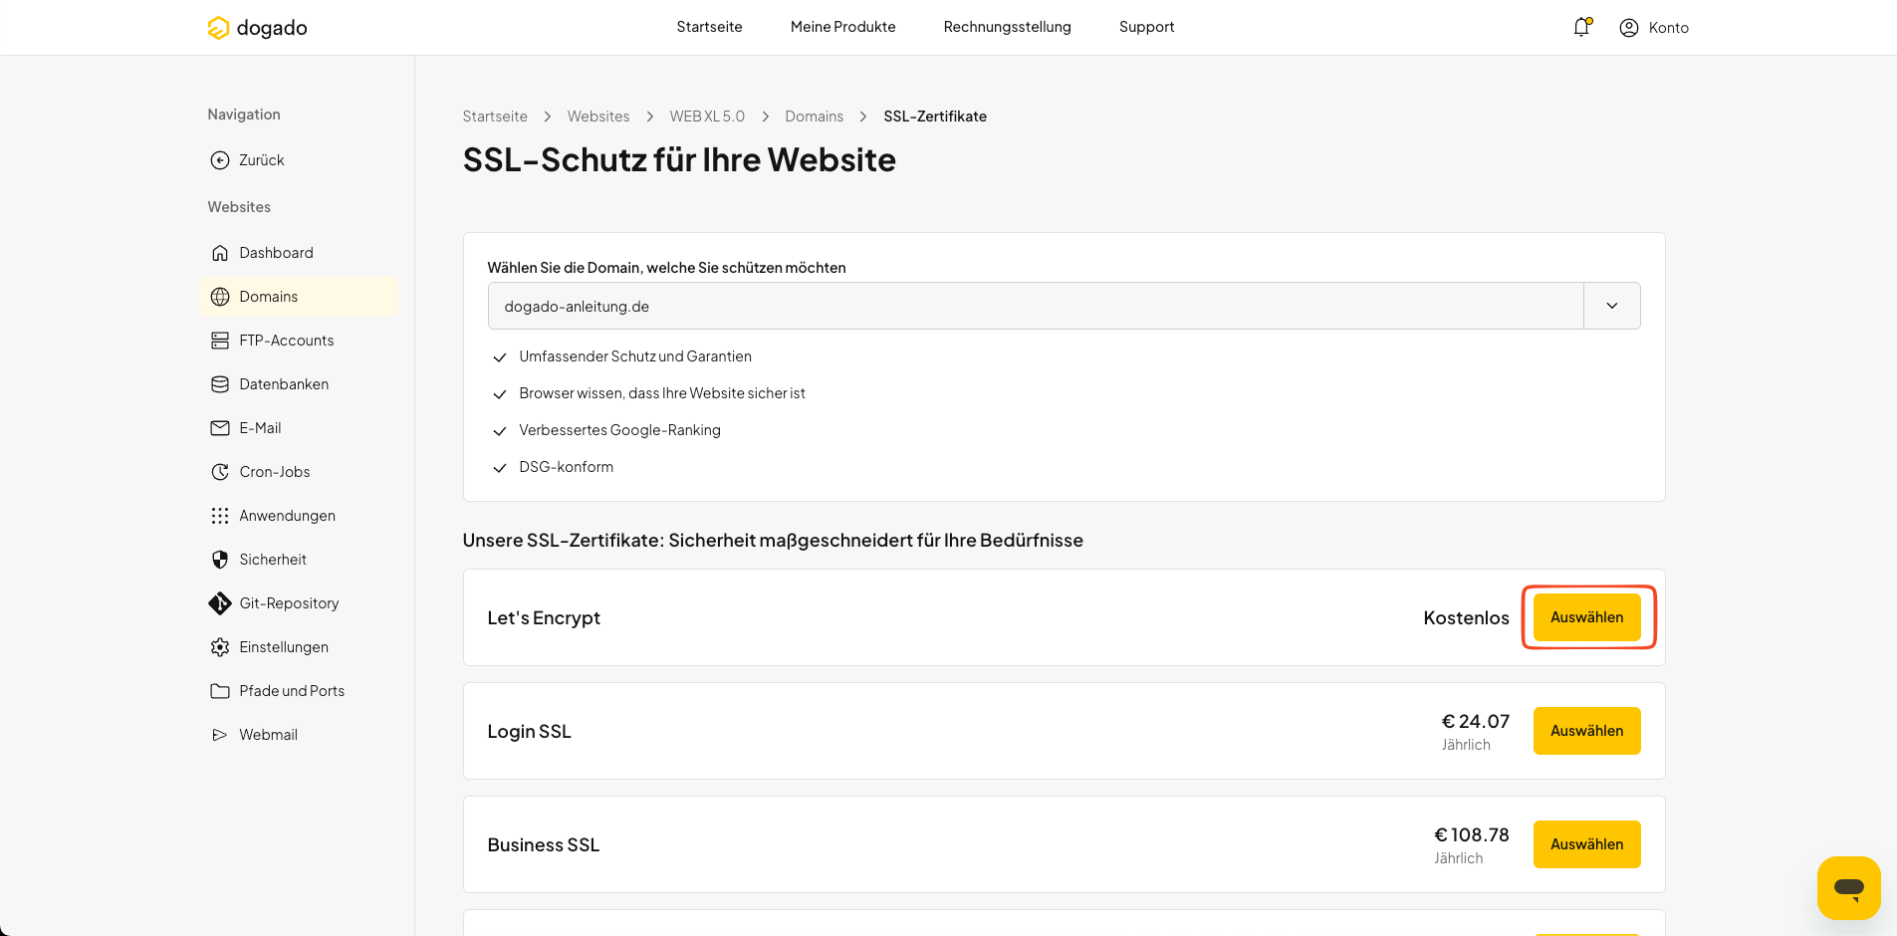Viewport: 1897px width, 936px height.
Task: Click the Sicherheit shield icon
Action: (220, 560)
